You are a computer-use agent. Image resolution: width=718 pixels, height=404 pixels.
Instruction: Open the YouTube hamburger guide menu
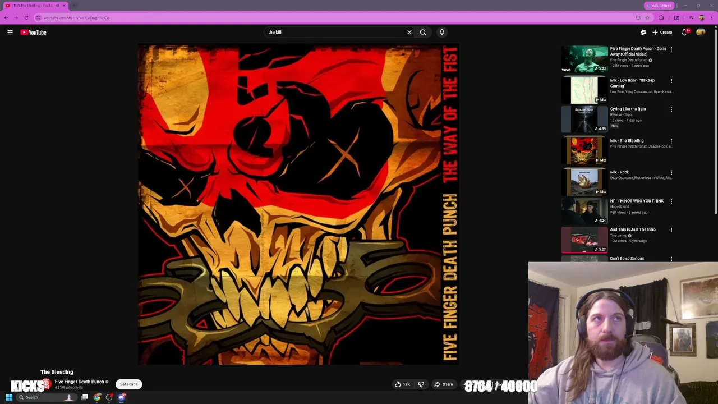(x=10, y=33)
